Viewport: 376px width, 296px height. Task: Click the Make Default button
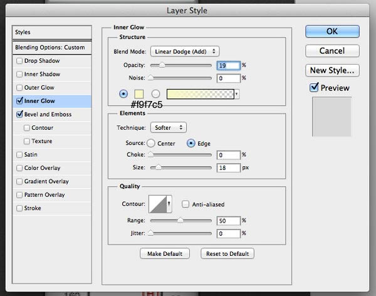(x=165, y=254)
